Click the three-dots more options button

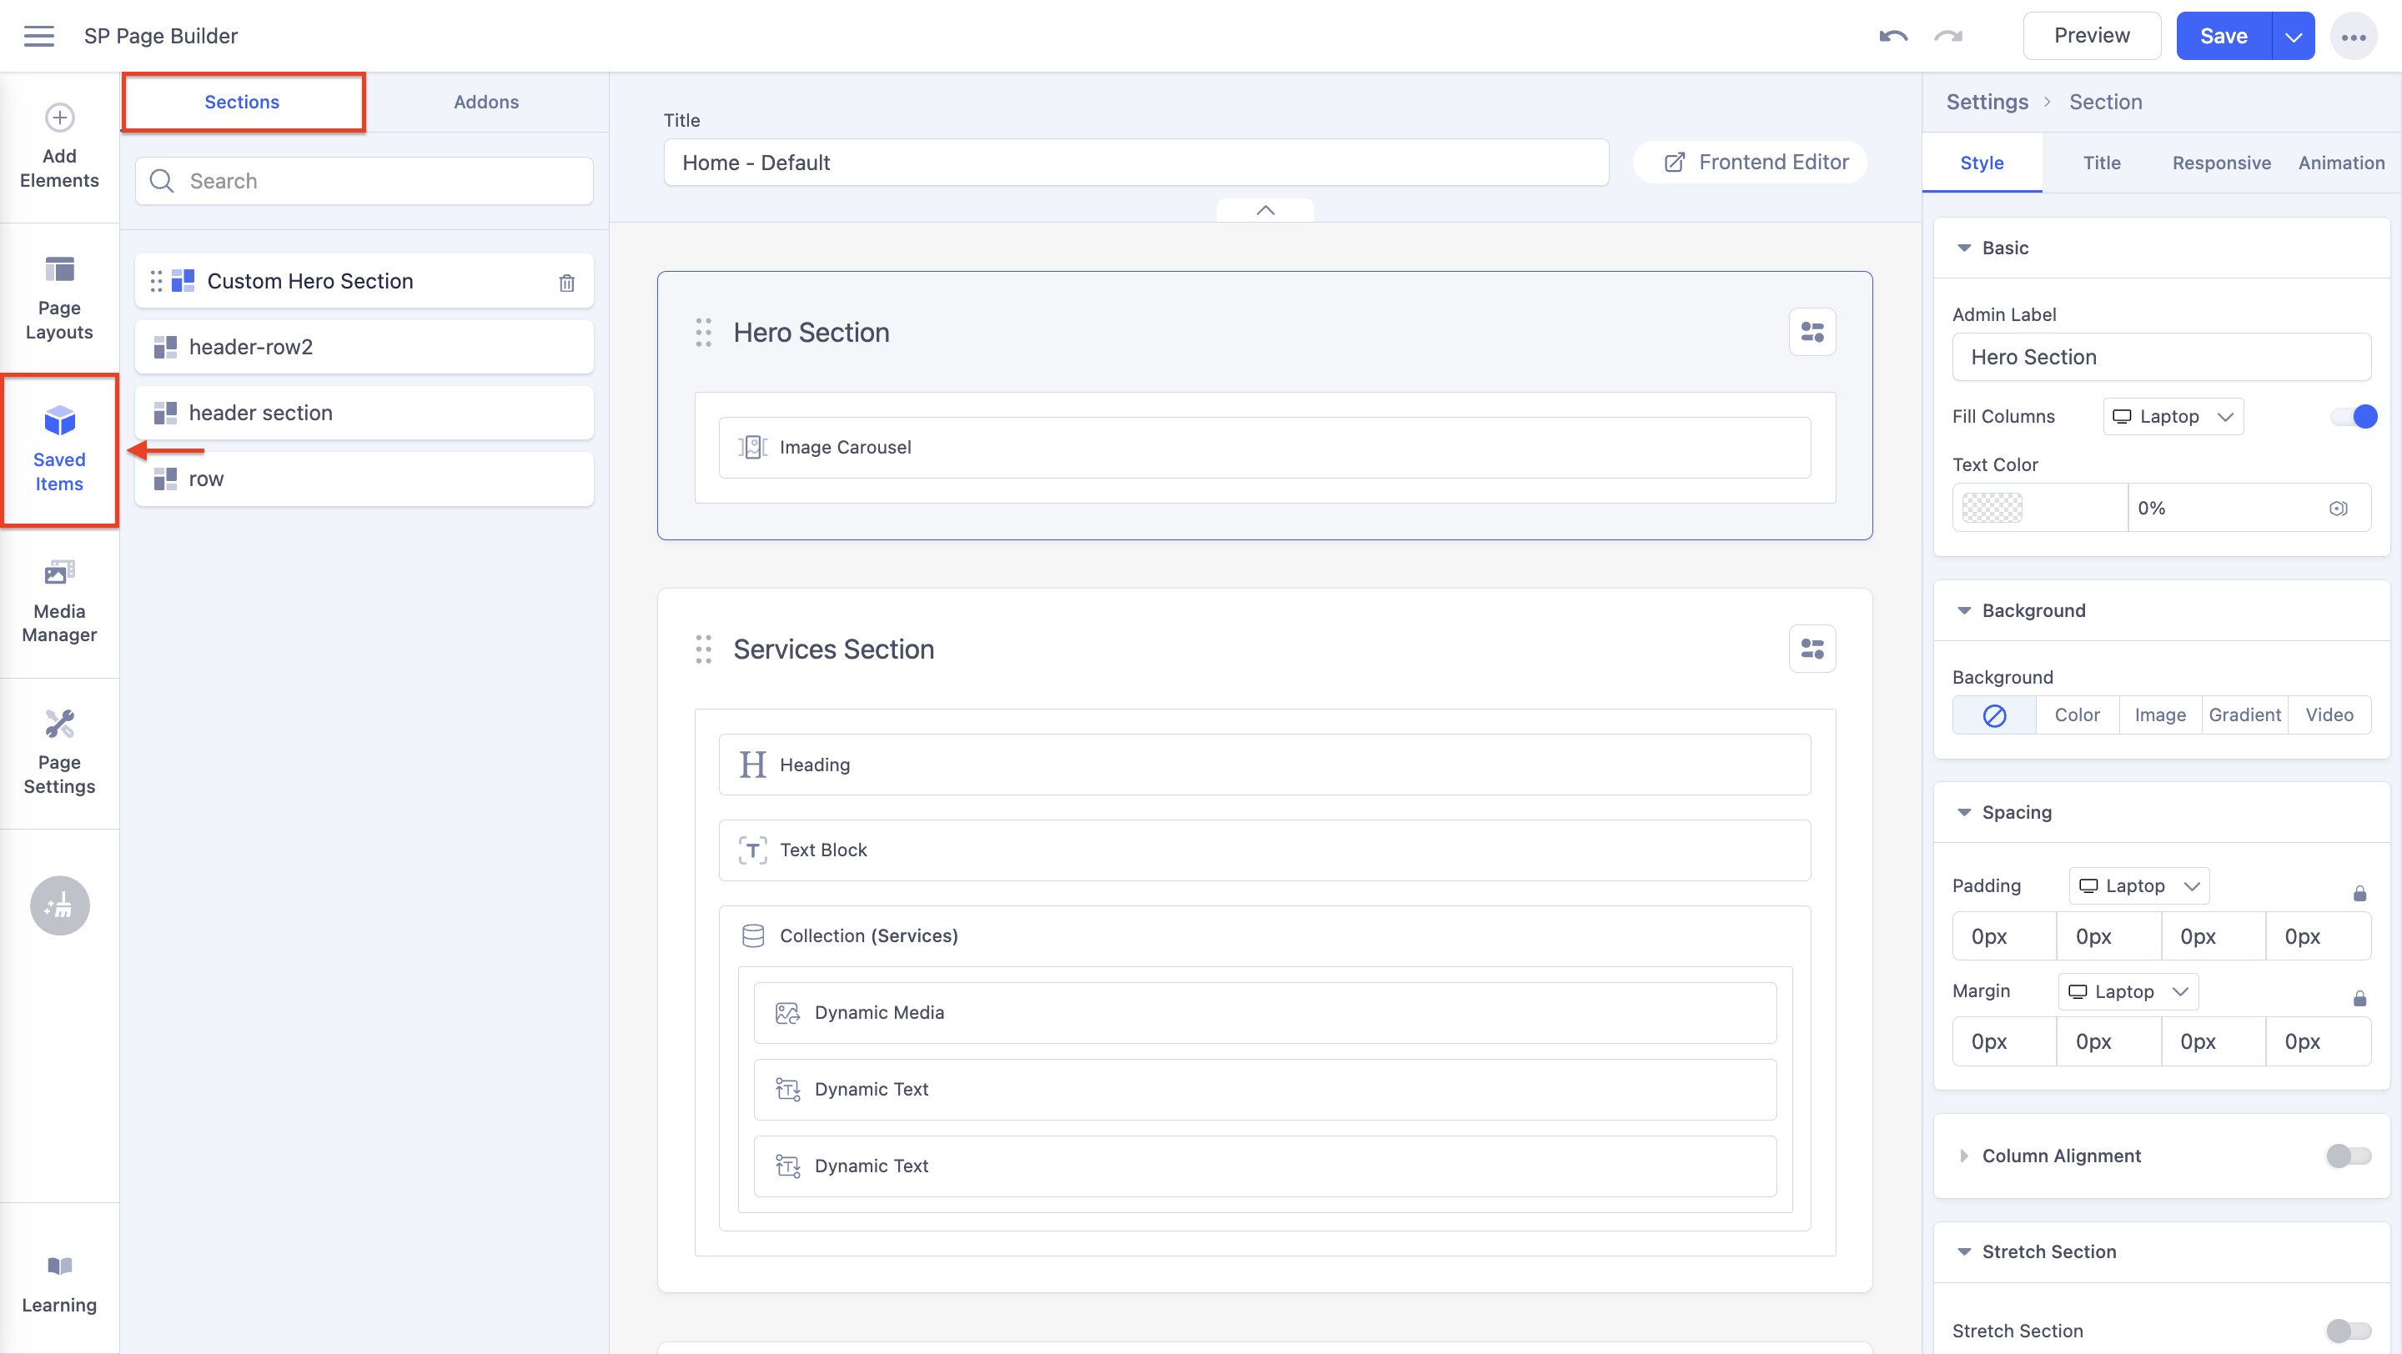[2353, 38]
